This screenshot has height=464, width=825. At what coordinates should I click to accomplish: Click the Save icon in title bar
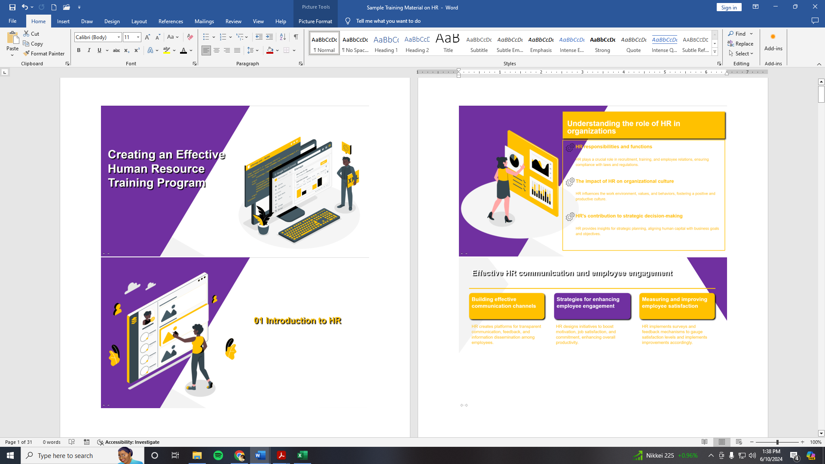click(x=12, y=7)
